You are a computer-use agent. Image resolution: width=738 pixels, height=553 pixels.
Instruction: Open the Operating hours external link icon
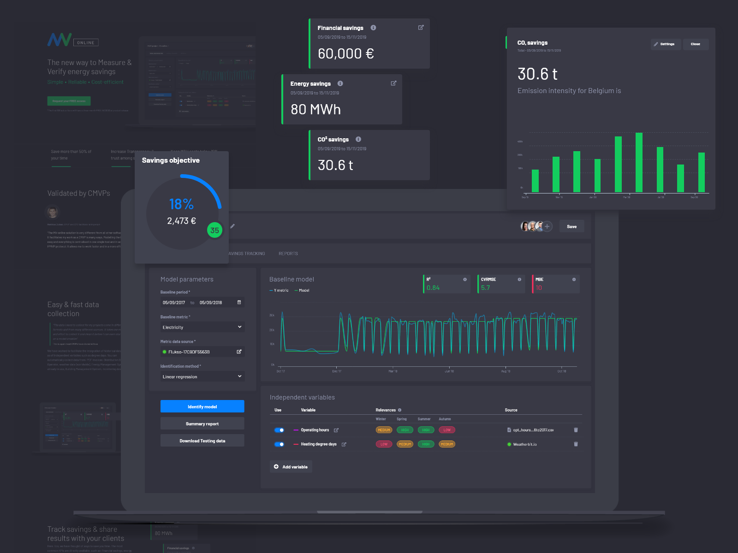336,429
